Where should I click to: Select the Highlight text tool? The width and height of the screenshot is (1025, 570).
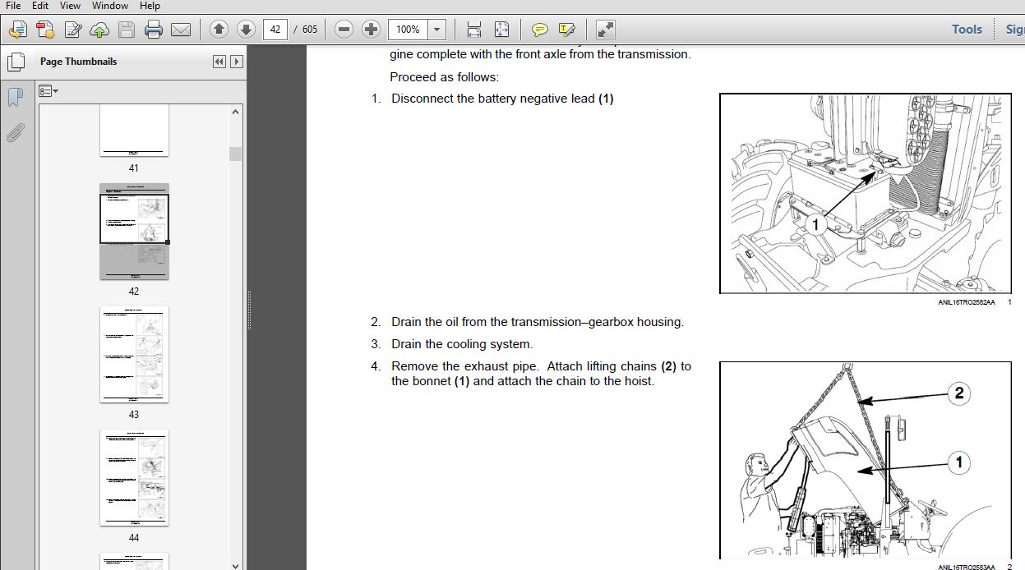point(566,30)
